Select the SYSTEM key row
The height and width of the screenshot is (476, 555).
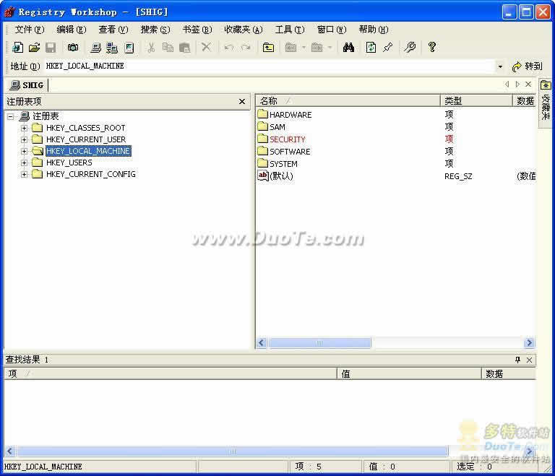(x=396, y=163)
